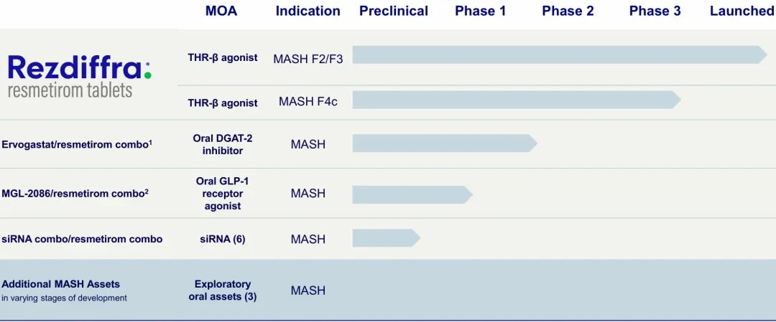Click the MASH F2/F3 progress bar
The image size is (776, 322).
click(560, 55)
